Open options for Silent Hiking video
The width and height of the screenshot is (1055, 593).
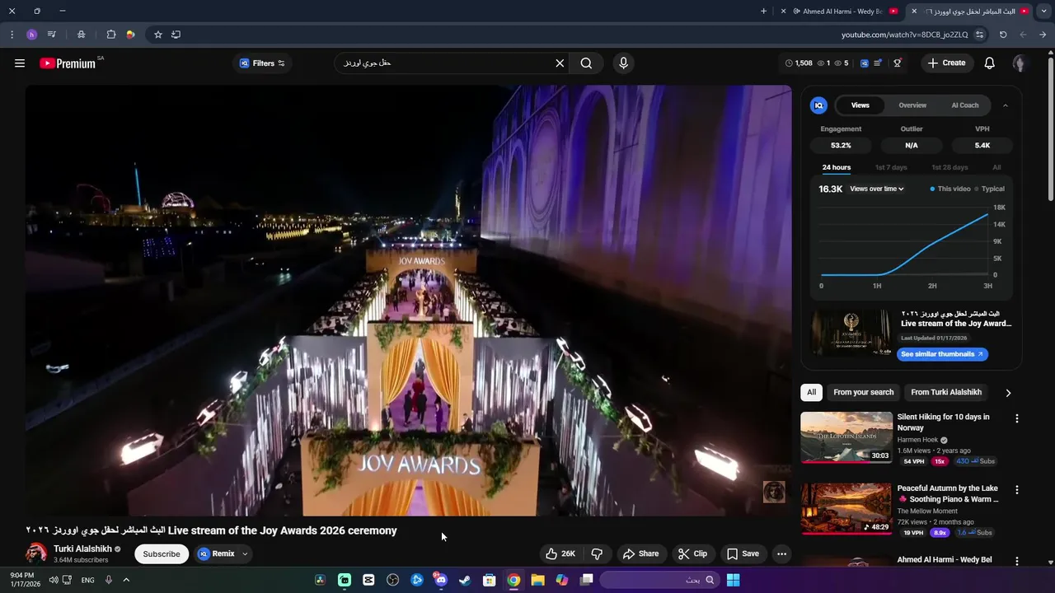pyautogui.click(x=1016, y=418)
